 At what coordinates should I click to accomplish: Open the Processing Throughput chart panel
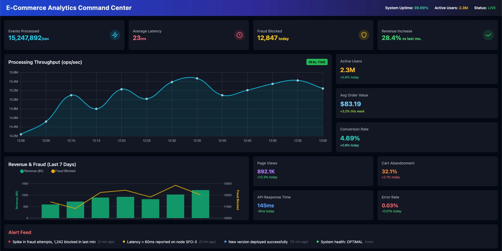coord(45,62)
